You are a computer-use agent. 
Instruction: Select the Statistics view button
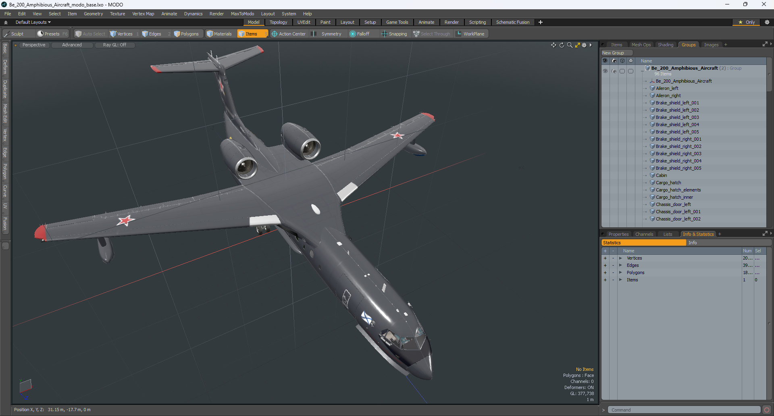(644, 243)
